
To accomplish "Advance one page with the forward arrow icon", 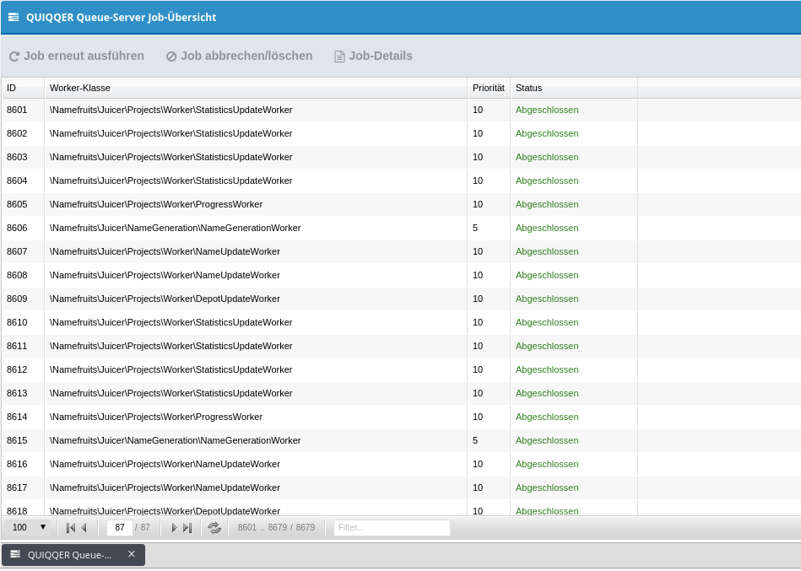I will (174, 527).
